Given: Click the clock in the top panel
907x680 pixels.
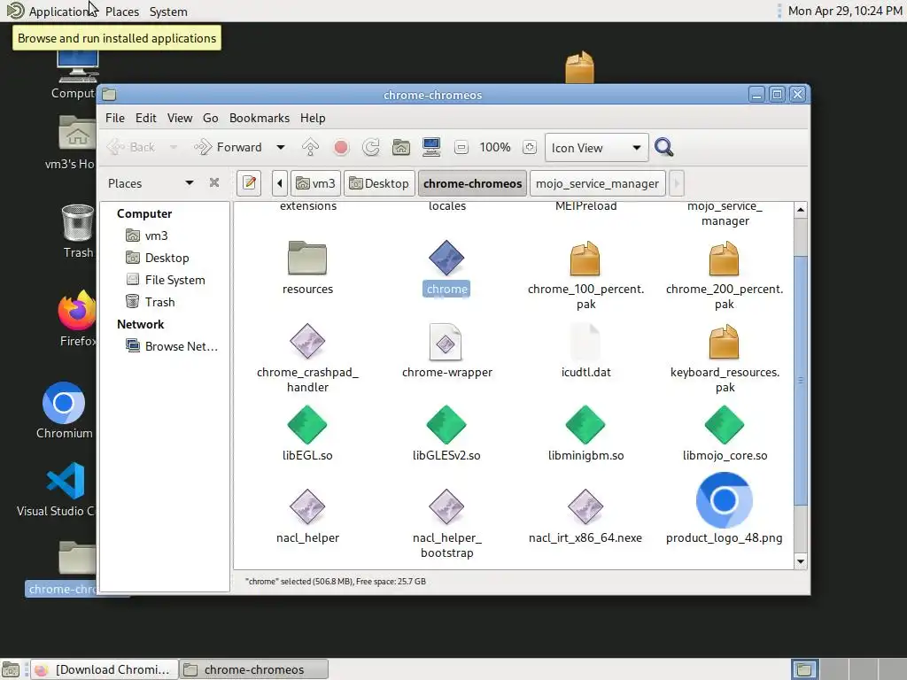Looking at the screenshot, I should [845, 11].
